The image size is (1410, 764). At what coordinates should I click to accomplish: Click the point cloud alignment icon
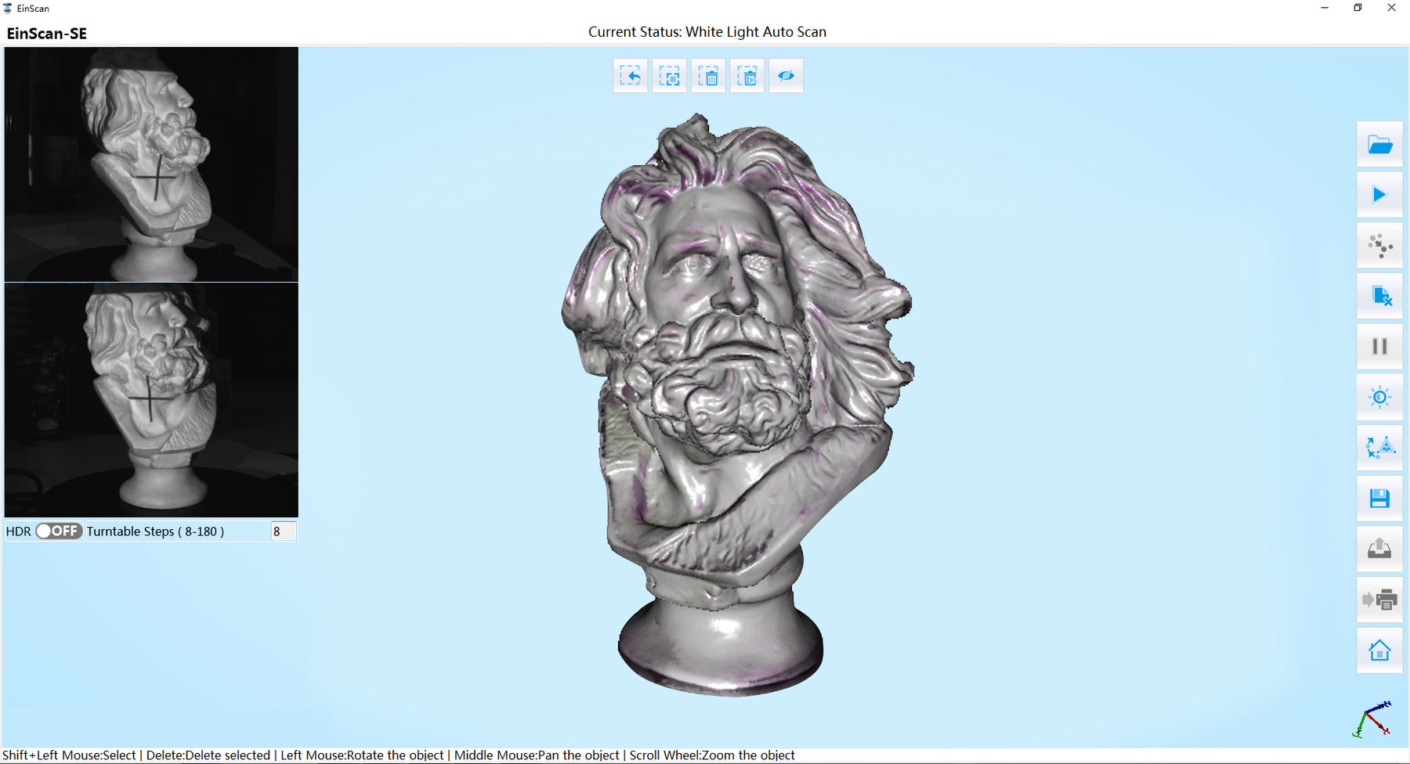pos(1379,246)
